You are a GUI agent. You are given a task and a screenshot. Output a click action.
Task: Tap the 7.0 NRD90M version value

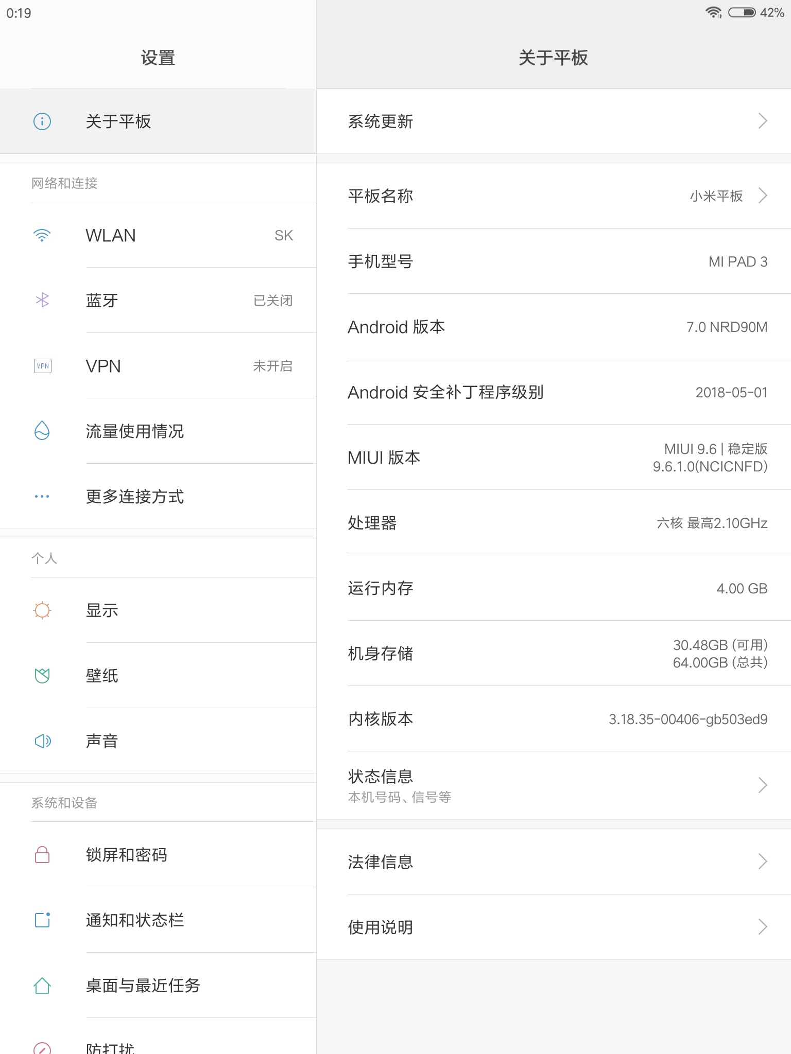pyautogui.click(x=727, y=327)
